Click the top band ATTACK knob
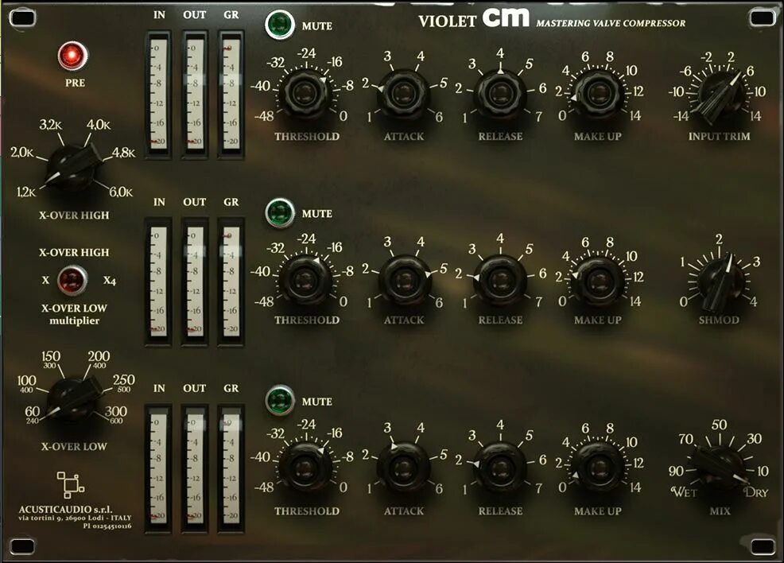This screenshot has height=563, width=784. 403,93
